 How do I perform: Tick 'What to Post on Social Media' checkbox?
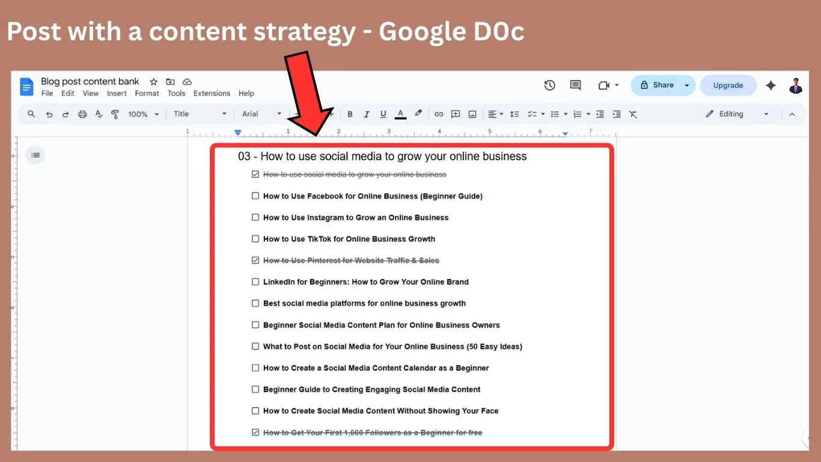tap(255, 346)
